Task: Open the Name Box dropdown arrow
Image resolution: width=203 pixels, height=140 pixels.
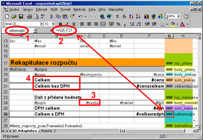Action: (35, 30)
